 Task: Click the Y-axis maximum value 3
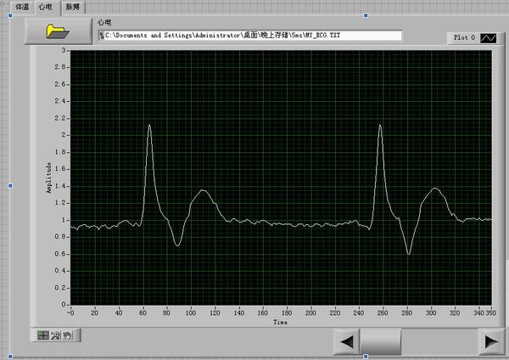pyautogui.click(x=63, y=51)
